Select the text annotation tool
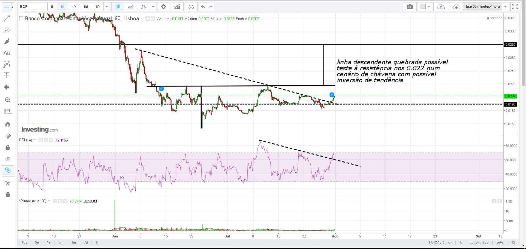 (7, 53)
